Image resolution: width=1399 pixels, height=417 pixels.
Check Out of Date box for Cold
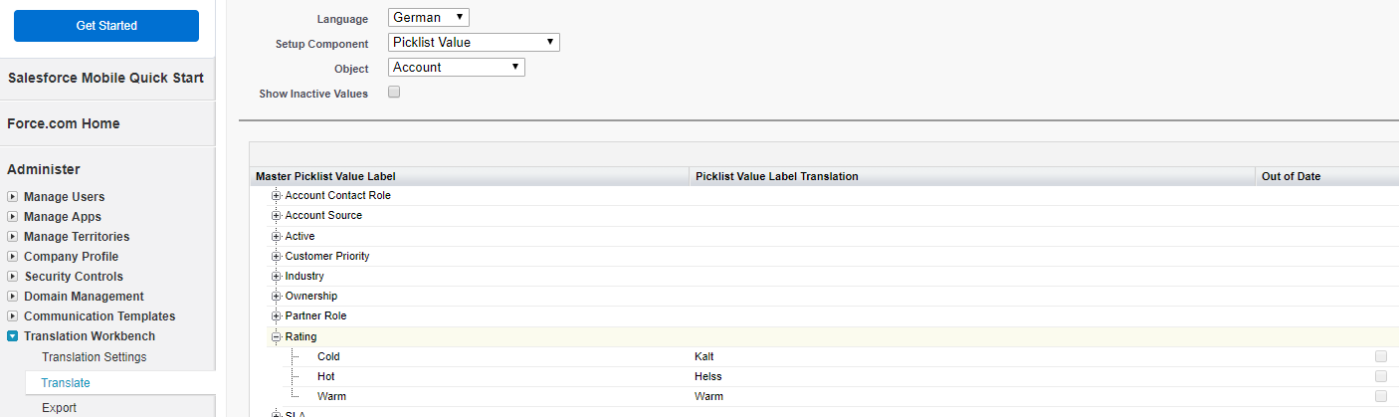[x=1381, y=356]
